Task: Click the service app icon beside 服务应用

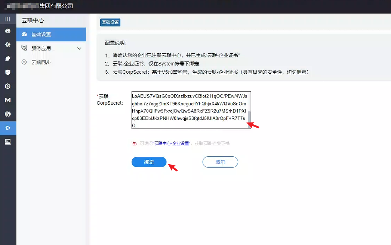Action: 24,48
